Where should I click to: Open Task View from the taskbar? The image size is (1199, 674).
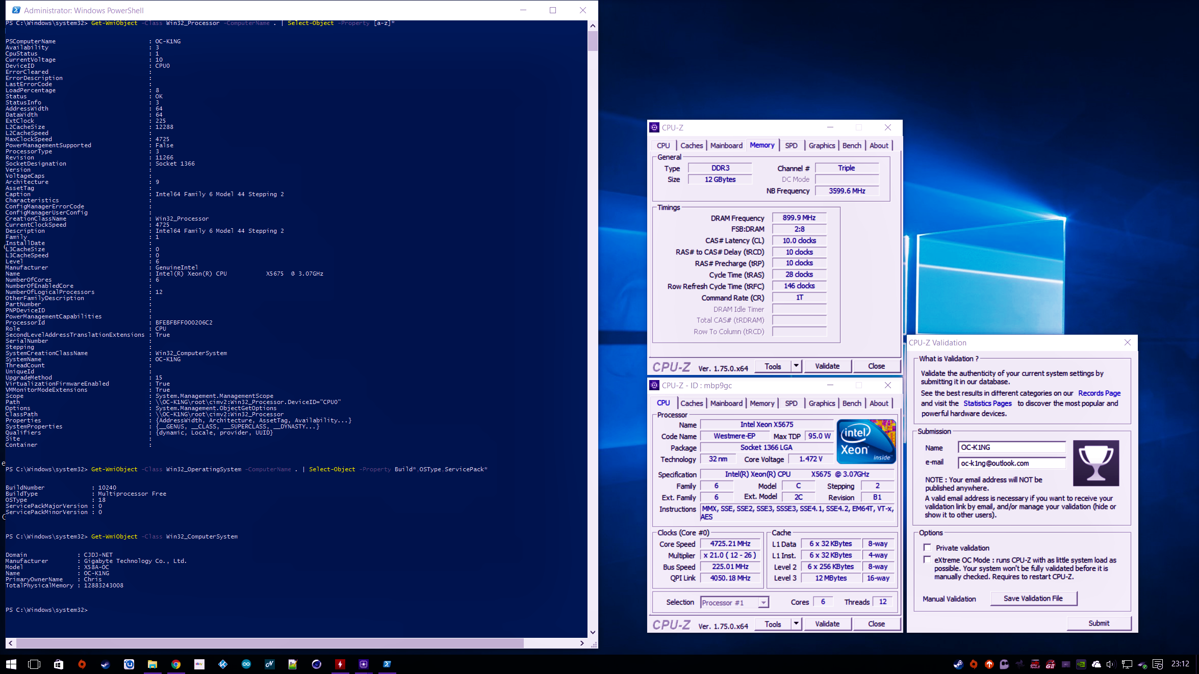(34, 664)
